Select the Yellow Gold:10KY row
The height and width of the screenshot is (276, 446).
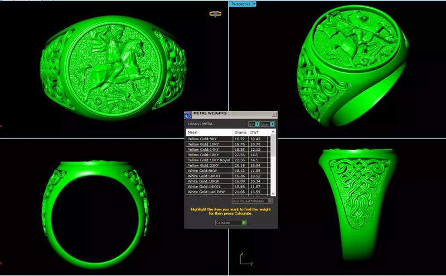(228, 144)
